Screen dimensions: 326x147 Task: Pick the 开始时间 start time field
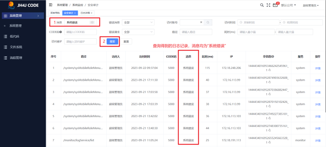(258, 22)
